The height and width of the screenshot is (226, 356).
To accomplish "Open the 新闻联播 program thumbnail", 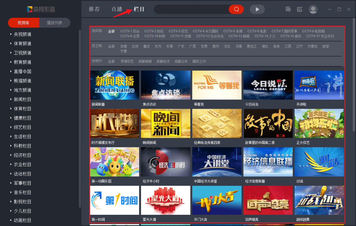I will 114,85.
